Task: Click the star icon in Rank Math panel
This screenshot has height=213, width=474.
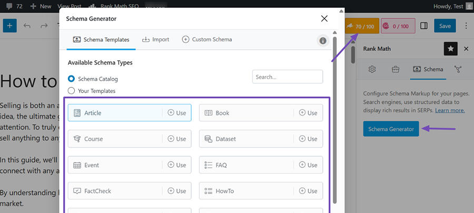Action: click(450, 49)
